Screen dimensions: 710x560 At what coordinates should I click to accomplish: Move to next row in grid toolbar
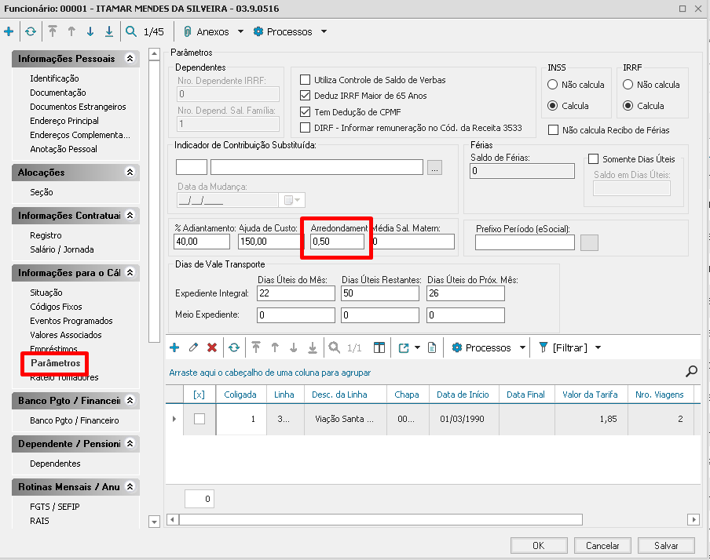coord(294,347)
